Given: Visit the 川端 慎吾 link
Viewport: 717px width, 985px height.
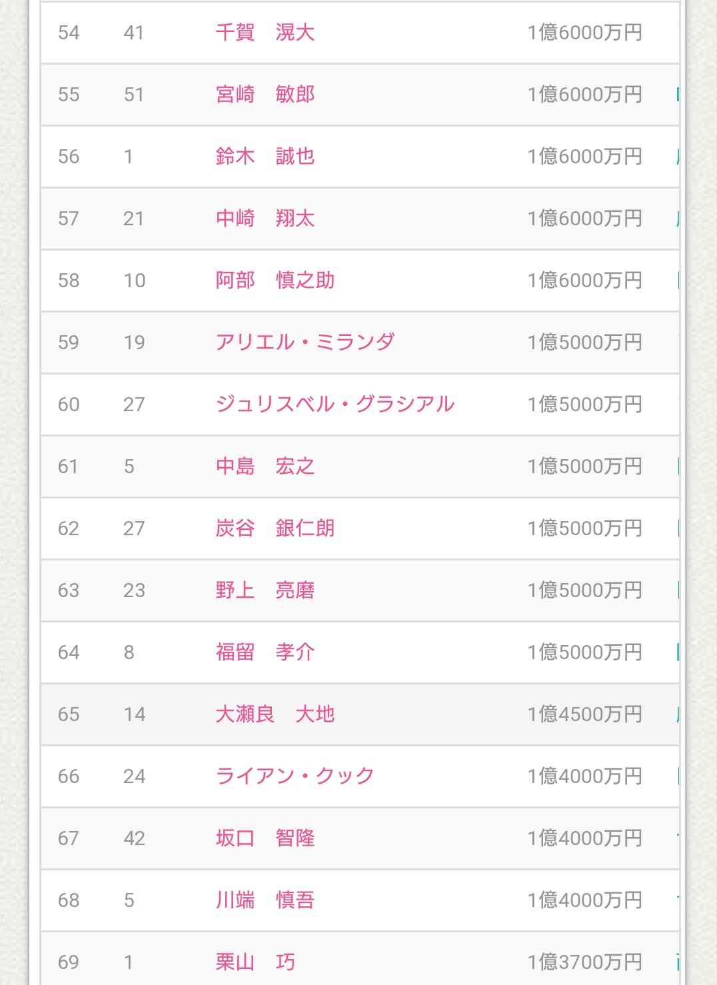Looking at the screenshot, I should pyautogui.click(x=265, y=900).
